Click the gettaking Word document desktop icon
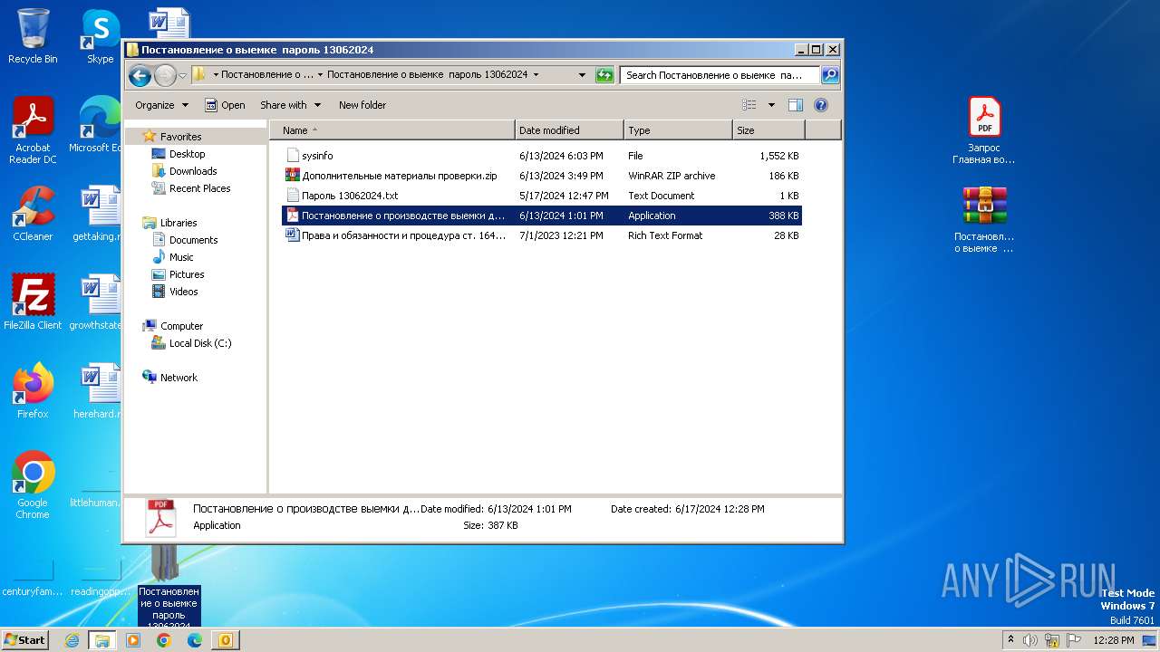1160x652 pixels. click(x=97, y=214)
